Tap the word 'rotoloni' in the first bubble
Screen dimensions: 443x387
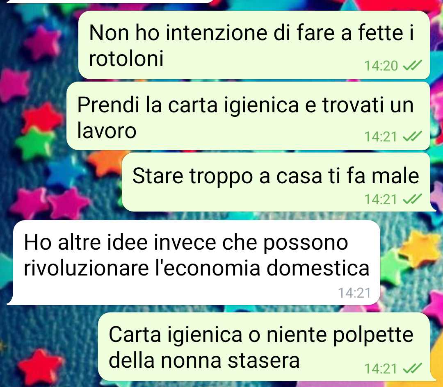tap(126, 59)
